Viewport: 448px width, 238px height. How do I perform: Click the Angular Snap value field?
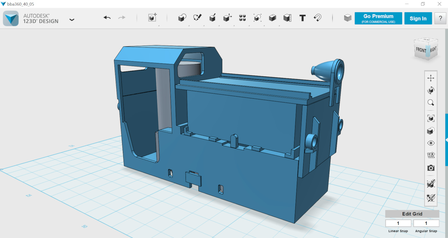pos(426,223)
